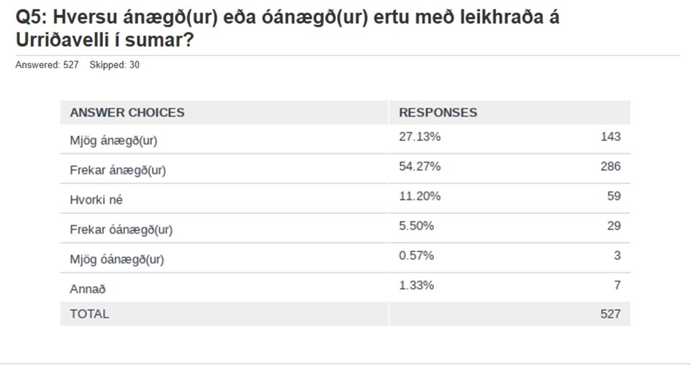
Task: Select the Hvorki né answer row
Action: tap(345, 199)
